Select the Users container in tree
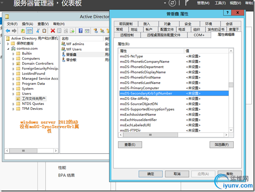 tap(24, 94)
